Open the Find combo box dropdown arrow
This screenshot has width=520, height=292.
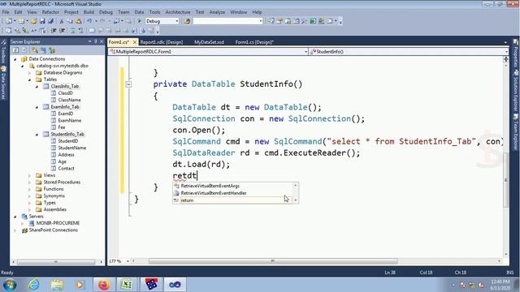(261, 21)
